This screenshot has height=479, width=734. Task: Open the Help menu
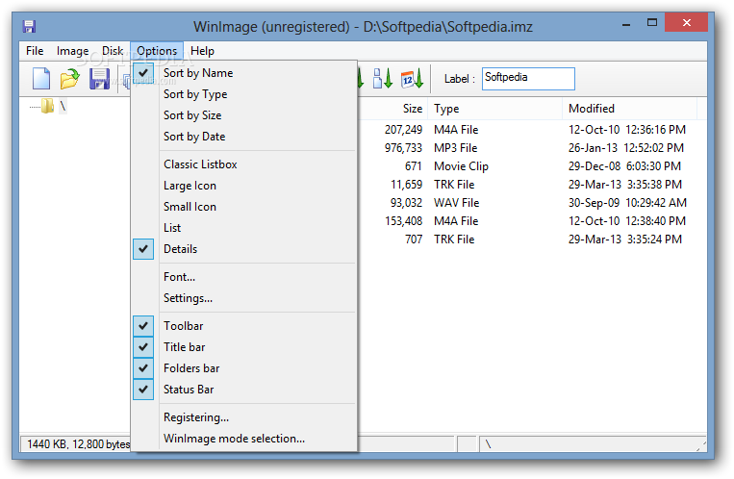202,51
